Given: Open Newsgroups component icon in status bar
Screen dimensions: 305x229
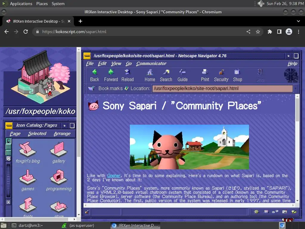Looking at the screenshot, I should [275, 212].
